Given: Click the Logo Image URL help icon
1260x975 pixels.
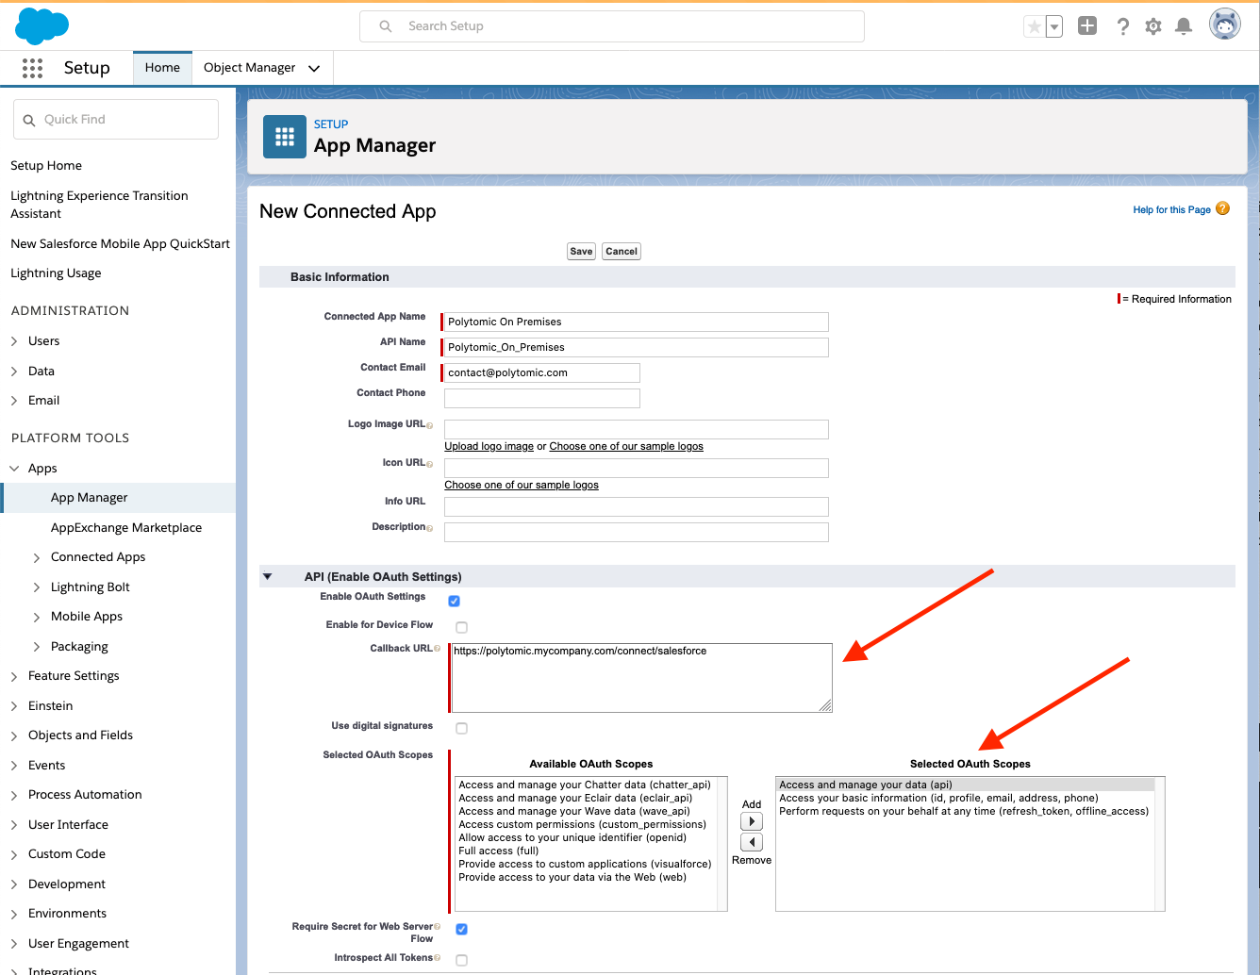Looking at the screenshot, I should pyautogui.click(x=429, y=425).
